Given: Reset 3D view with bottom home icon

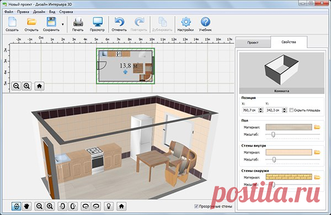Looking at the screenshot, I should (121, 206).
